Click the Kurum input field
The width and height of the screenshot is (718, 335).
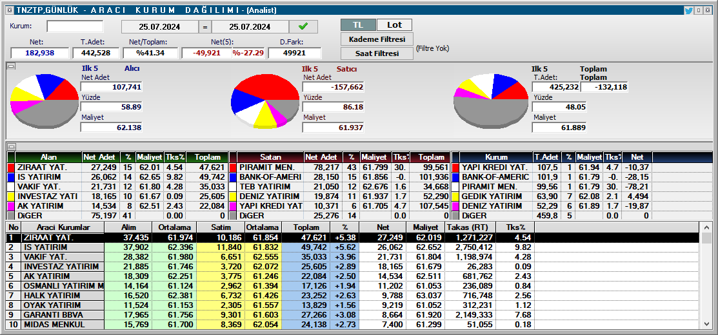[x=75, y=26]
